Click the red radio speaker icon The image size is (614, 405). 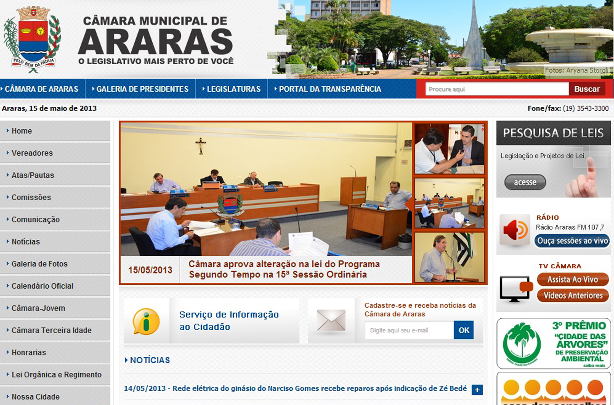click(515, 230)
